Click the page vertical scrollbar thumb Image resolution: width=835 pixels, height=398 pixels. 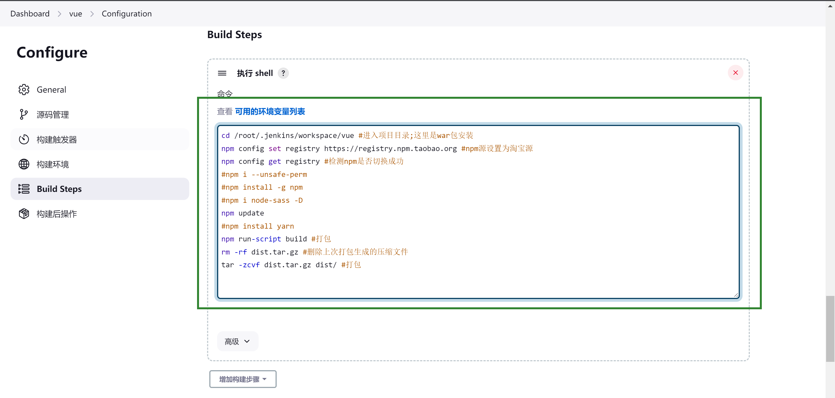tap(830, 328)
